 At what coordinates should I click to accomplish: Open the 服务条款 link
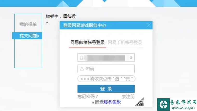coord(112,102)
